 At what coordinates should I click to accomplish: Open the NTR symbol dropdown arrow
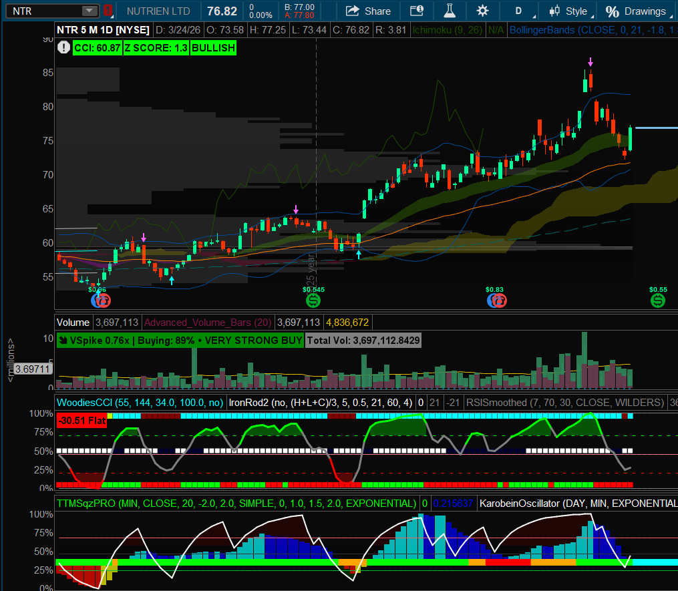pos(90,11)
